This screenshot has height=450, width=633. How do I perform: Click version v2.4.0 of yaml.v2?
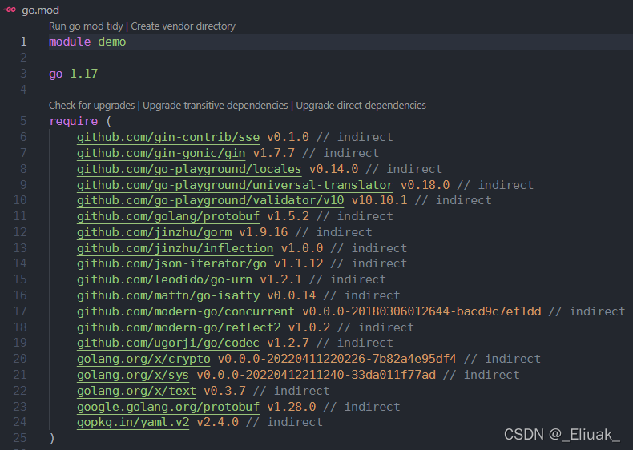pyautogui.click(x=218, y=422)
